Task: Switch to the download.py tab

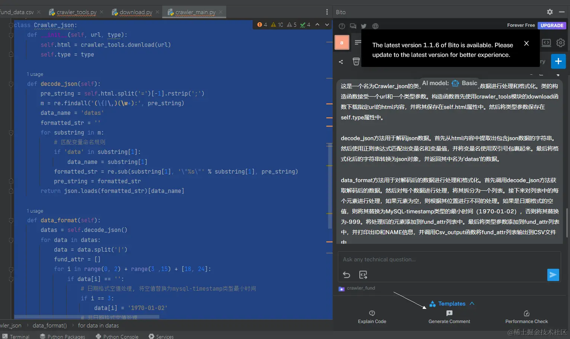Action: [x=136, y=12]
